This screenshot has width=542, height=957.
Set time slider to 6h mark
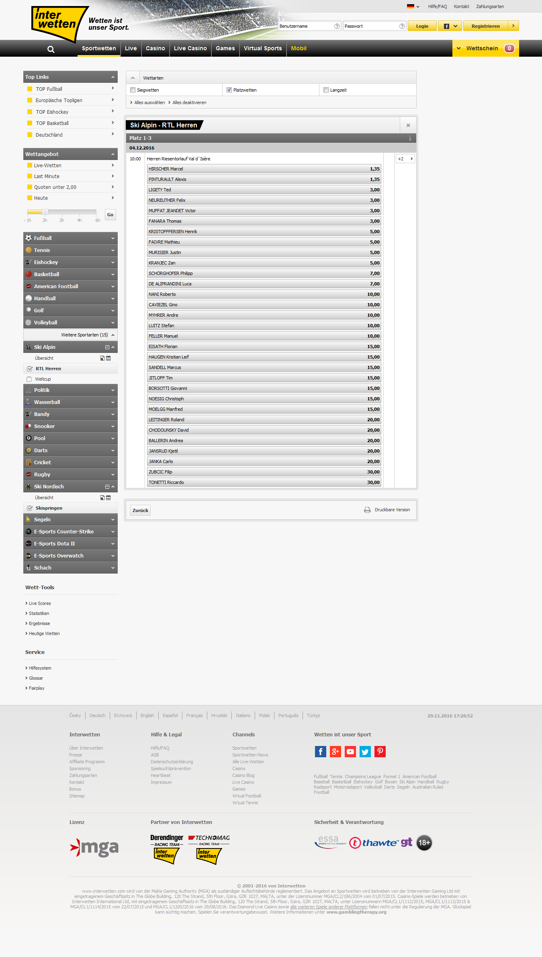pos(97,212)
